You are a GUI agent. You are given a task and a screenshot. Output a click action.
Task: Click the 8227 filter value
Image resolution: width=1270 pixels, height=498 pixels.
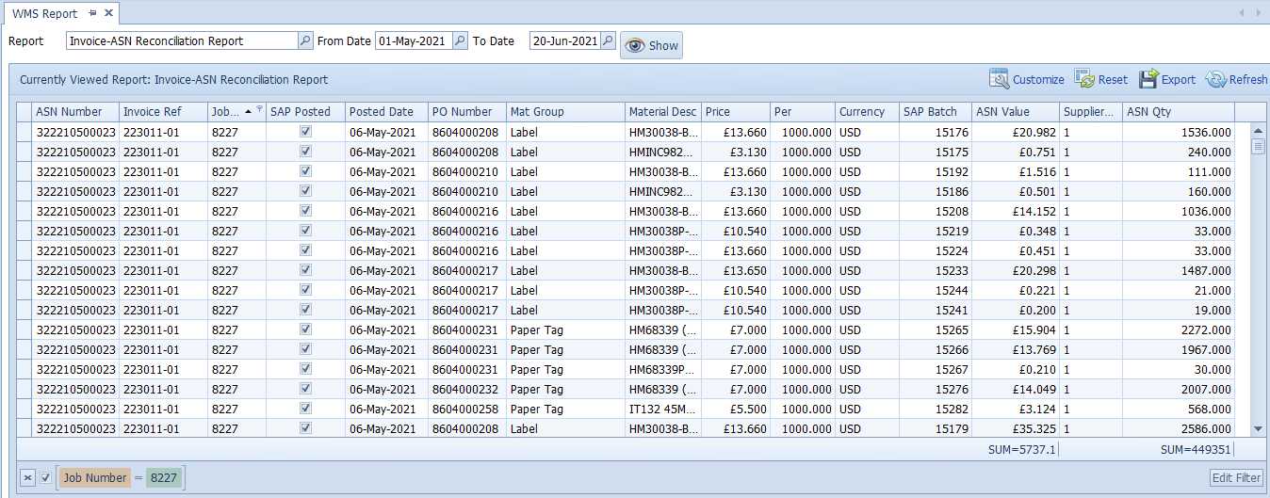pyautogui.click(x=164, y=478)
